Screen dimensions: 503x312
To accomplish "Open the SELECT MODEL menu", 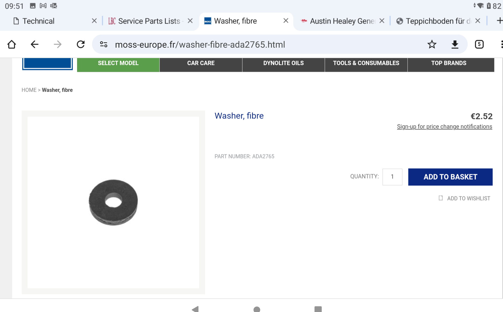I will (118, 64).
